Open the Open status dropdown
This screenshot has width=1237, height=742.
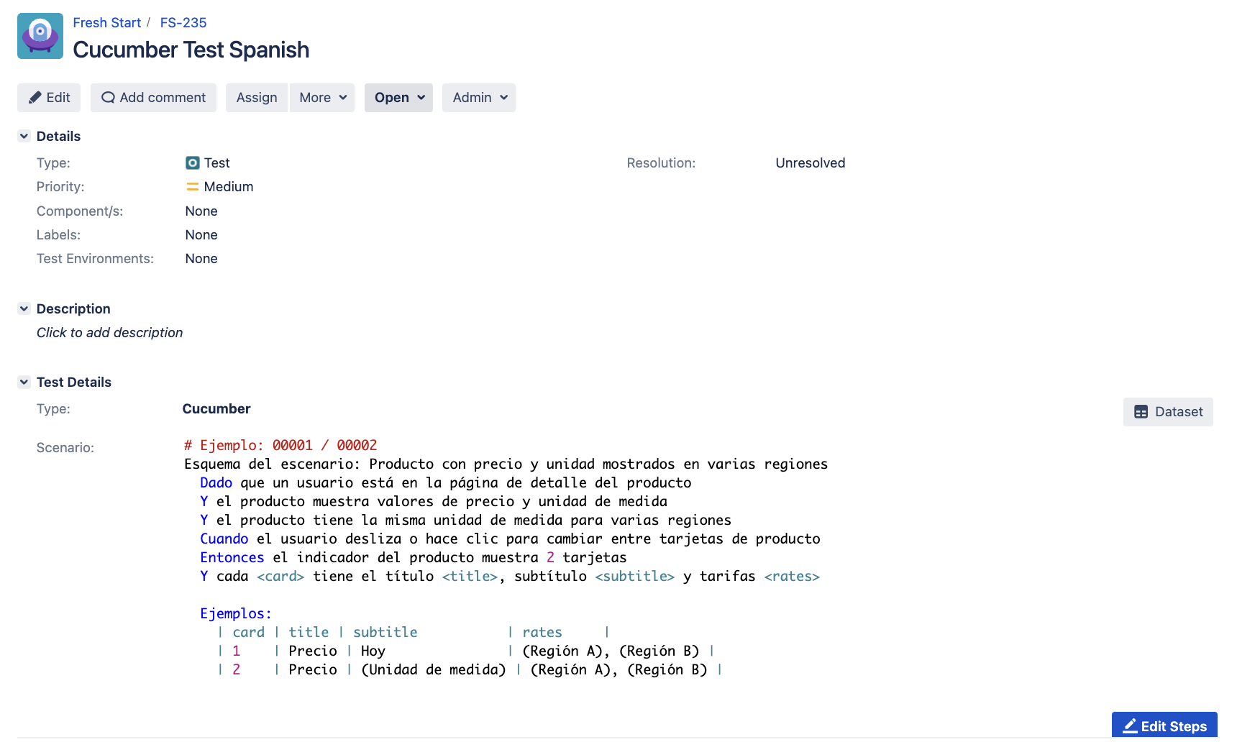[x=398, y=98]
